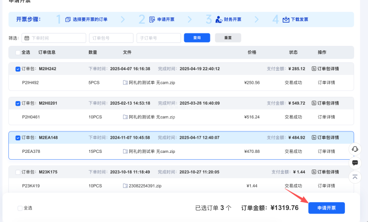Click file icon of P2EA378 zip file

coord(125,151)
